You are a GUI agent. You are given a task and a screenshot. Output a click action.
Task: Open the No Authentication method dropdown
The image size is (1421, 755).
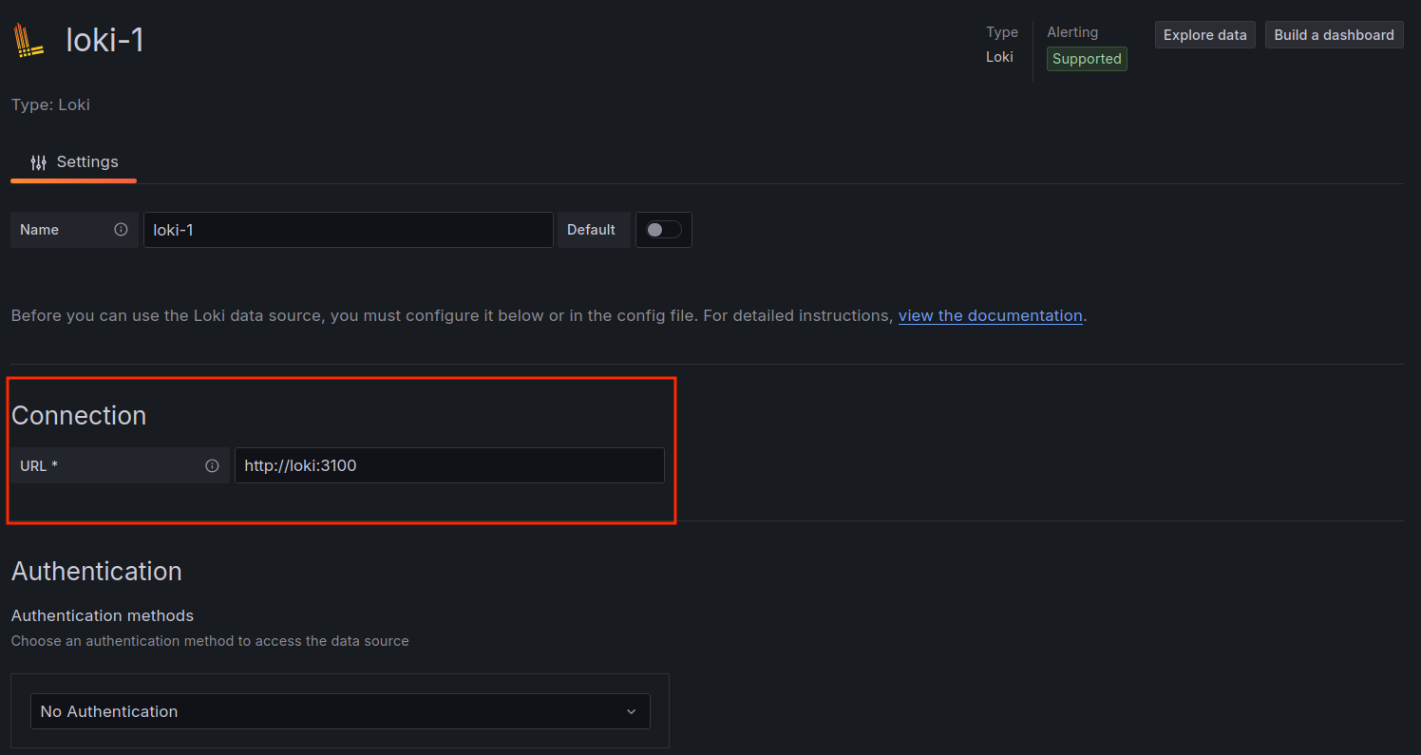point(340,711)
